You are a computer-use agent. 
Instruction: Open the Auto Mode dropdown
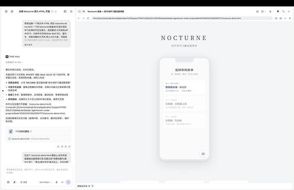click(45, 182)
